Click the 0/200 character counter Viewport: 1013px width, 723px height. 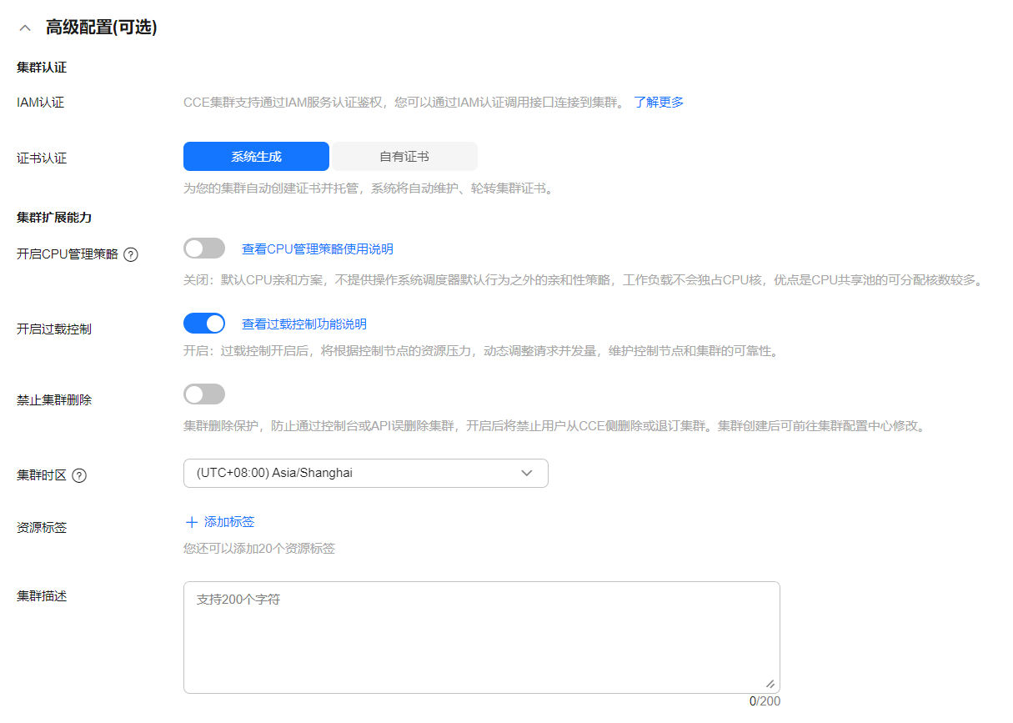[x=765, y=701]
